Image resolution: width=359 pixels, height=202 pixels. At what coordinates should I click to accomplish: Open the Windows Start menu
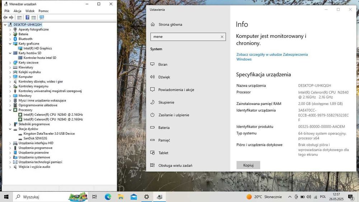coord(6,197)
